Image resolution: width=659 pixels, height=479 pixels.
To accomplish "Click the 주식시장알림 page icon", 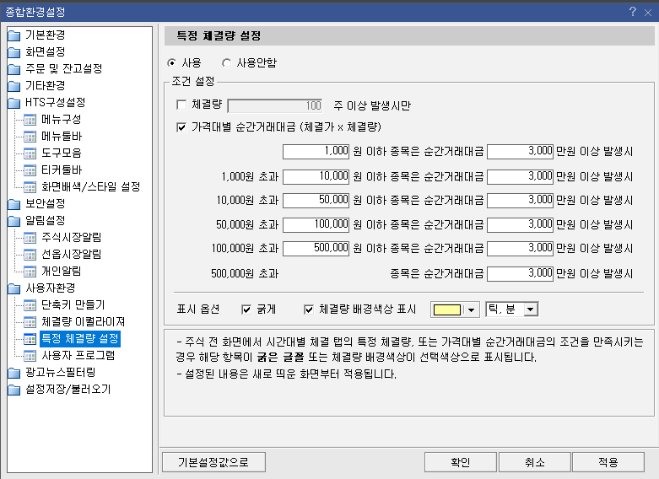I will point(30,238).
